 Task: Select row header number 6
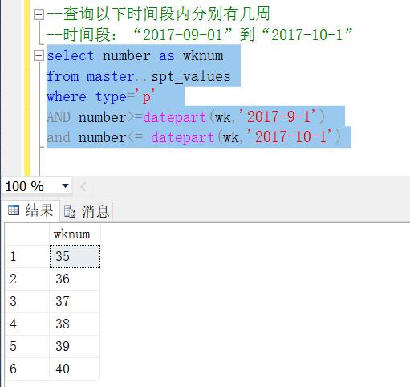pos(28,369)
